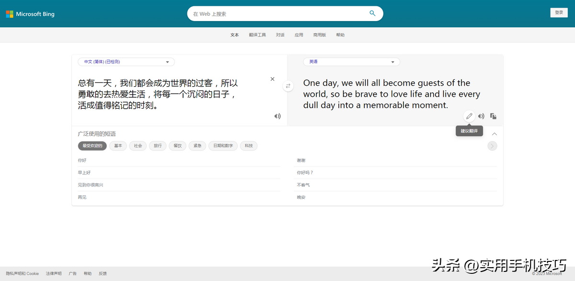The image size is (575, 281).
Task: Switch to the 对话 tab
Action: pyautogui.click(x=280, y=35)
